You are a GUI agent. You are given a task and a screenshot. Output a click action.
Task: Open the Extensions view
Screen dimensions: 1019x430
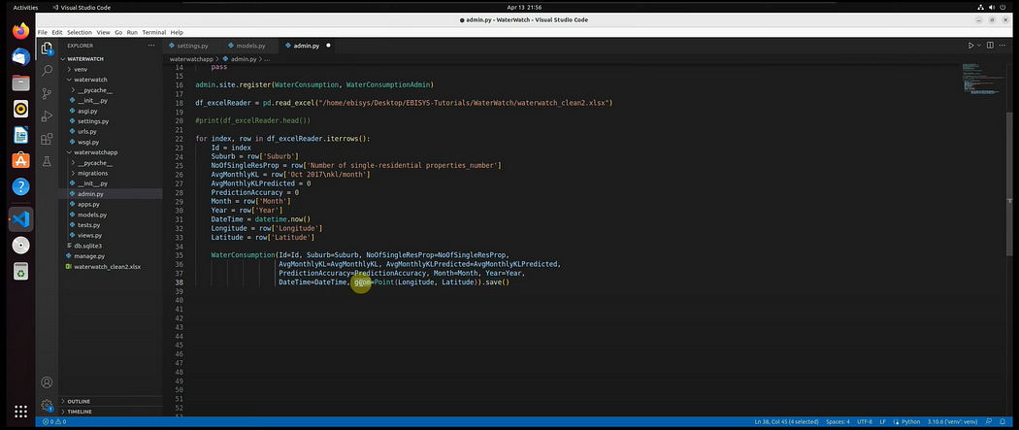[47, 139]
